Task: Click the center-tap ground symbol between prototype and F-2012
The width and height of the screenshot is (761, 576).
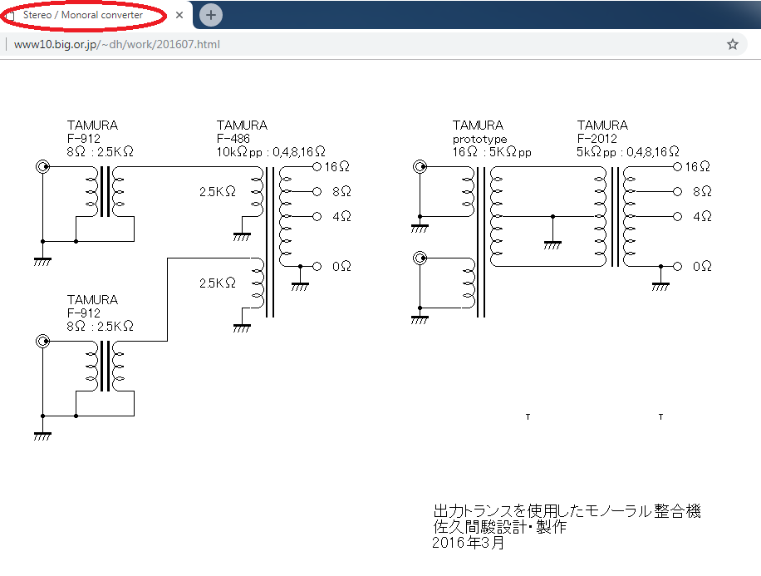Action: point(552,245)
